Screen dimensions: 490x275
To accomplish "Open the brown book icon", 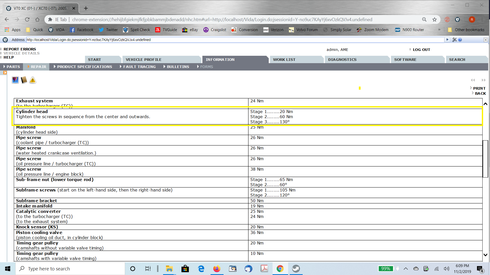I will coord(24,80).
